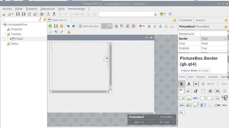
Task: Follow the Integer type link in help
Action: [205, 71]
